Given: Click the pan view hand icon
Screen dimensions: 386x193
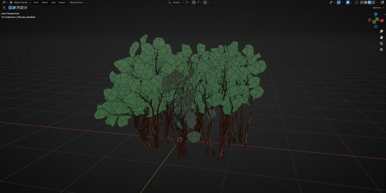Looking at the screenshot, I should coord(381,37).
